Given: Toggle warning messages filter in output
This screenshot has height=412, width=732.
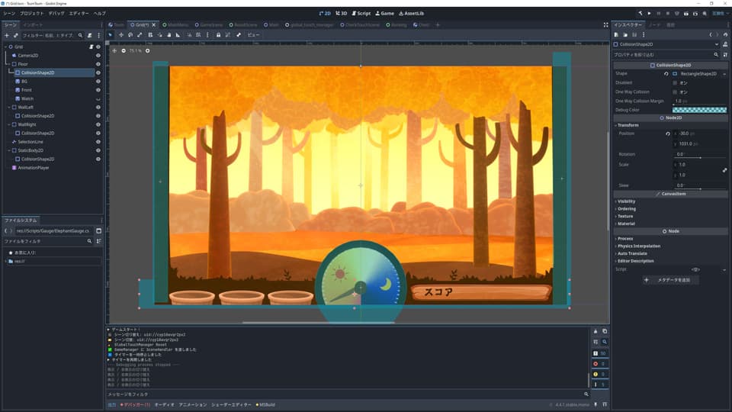Looking at the screenshot, I should pyautogui.click(x=600, y=374).
